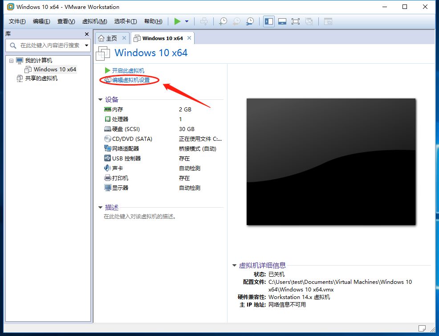This screenshot has height=336, width=439.
Task: Click the 打印机 printer device icon
Action: (107, 178)
